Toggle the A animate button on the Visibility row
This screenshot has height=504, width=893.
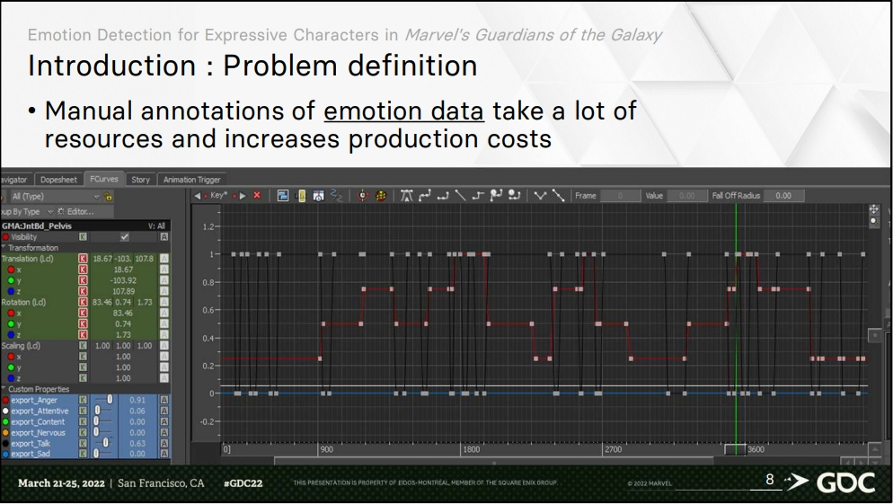[x=164, y=237]
